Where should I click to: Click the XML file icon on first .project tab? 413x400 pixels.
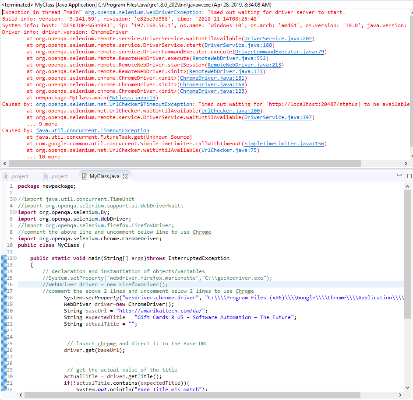point(6,176)
